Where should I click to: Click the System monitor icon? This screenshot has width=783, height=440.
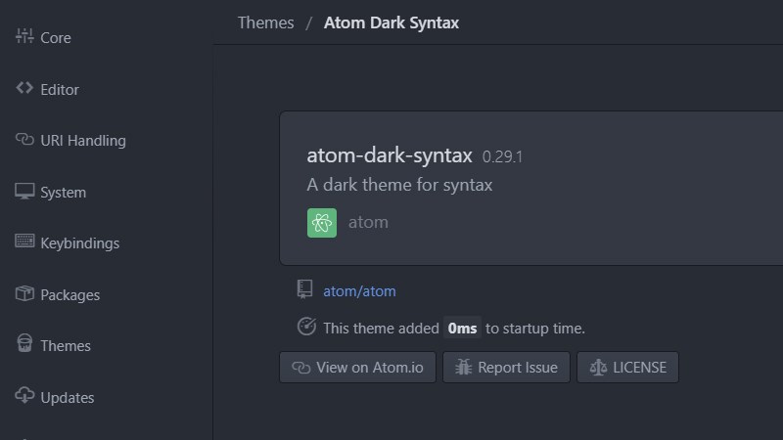[x=24, y=191]
